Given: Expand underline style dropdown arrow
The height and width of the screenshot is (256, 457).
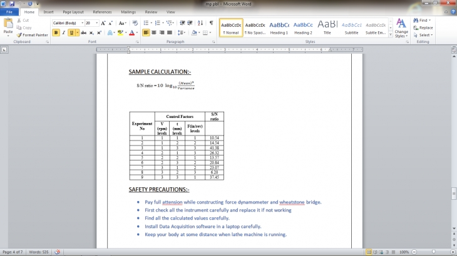Looking at the screenshot, I should point(77,32).
